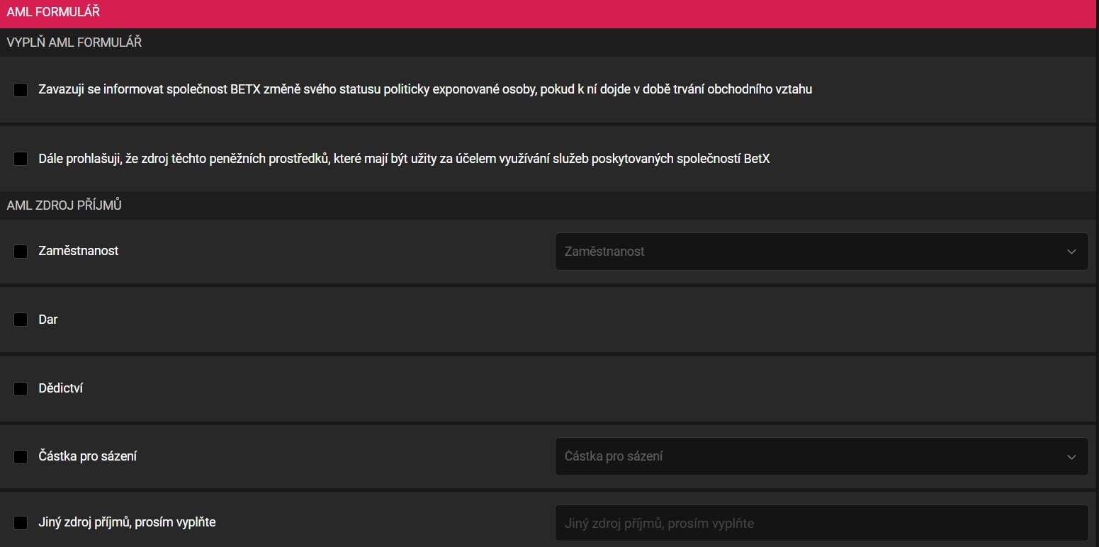Viewport: 1099px width, 547px height.
Task: Click the AML FORMULÁŘ header title
Action: 53,12
